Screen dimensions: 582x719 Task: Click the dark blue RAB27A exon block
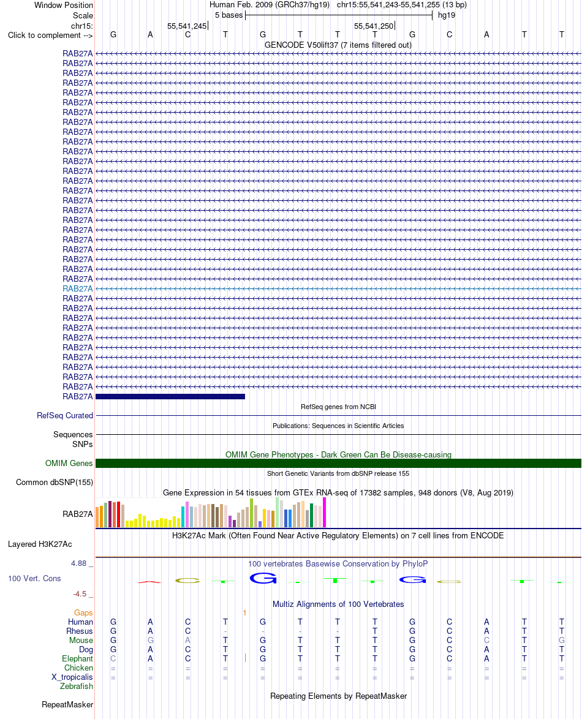click(x=170, y=397)
